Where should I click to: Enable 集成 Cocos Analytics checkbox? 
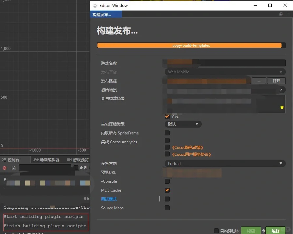(167, 140)
